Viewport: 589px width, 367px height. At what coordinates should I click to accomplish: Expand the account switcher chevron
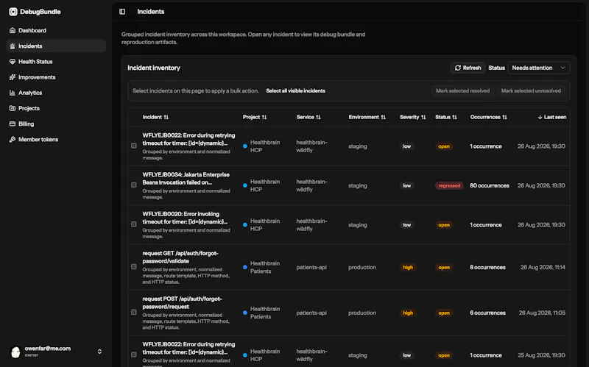click(x=99, y=352)
